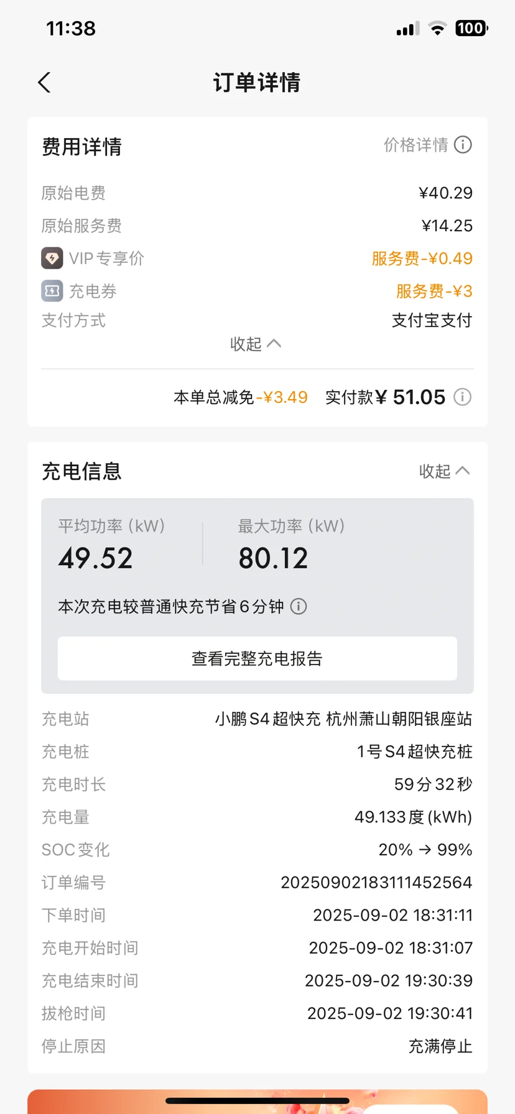Tap the Wi-Fi status icon
This screenshot has width=515, height=1114.
[438, 28]
